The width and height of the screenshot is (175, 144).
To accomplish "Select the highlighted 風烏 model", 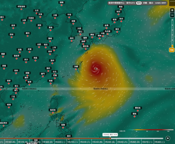I will tap(139, 3).
